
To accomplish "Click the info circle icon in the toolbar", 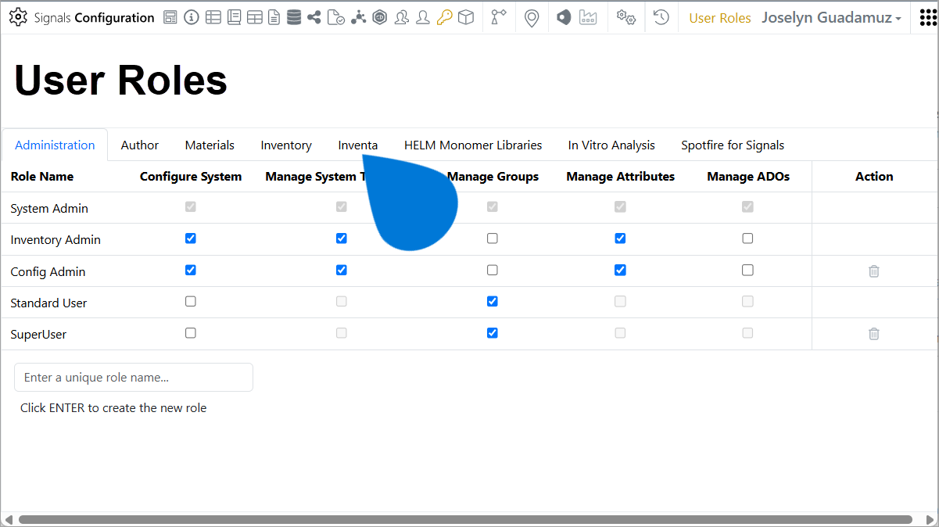I will [192, 16].
